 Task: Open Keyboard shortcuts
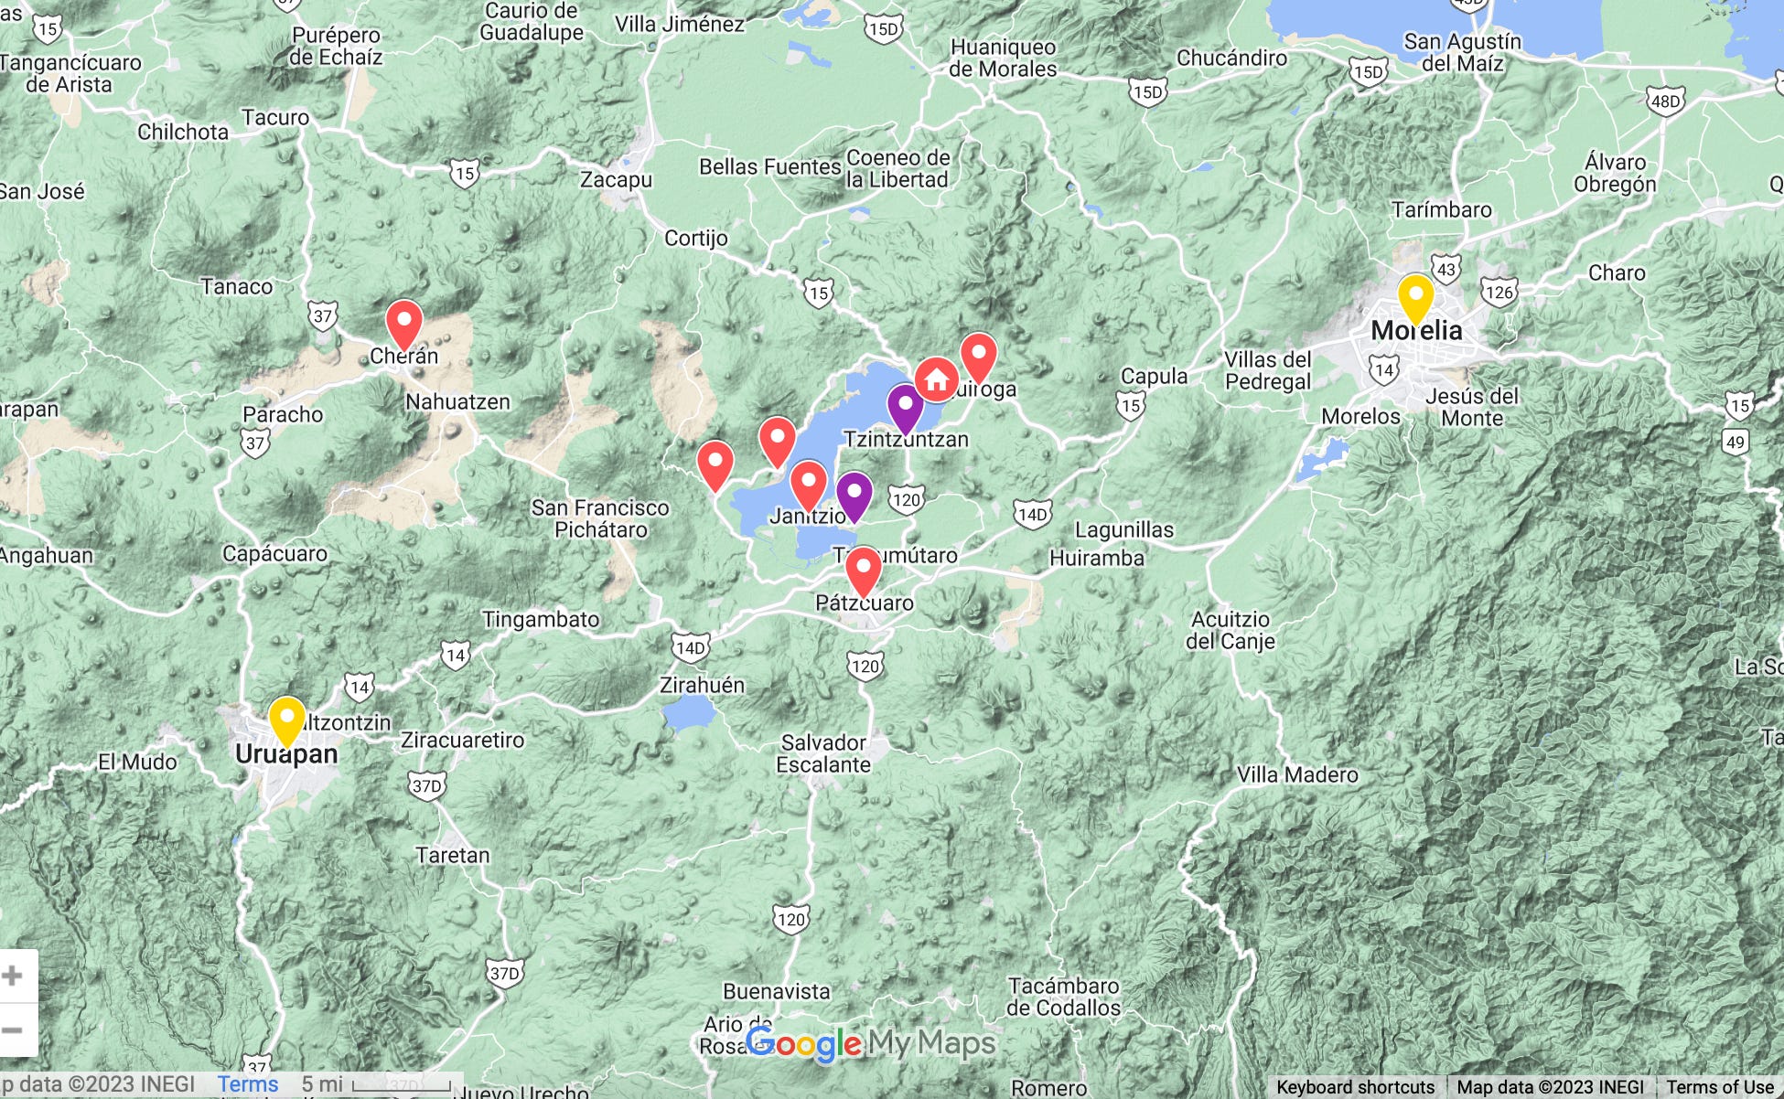[1355, 1087]
